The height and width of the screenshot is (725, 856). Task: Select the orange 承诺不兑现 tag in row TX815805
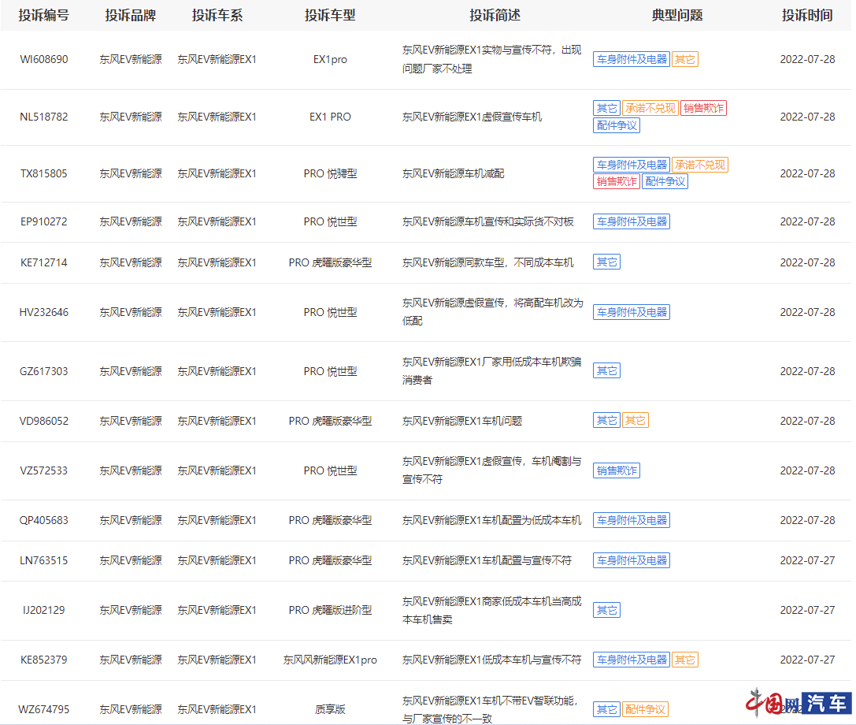[x=699, y=165]
